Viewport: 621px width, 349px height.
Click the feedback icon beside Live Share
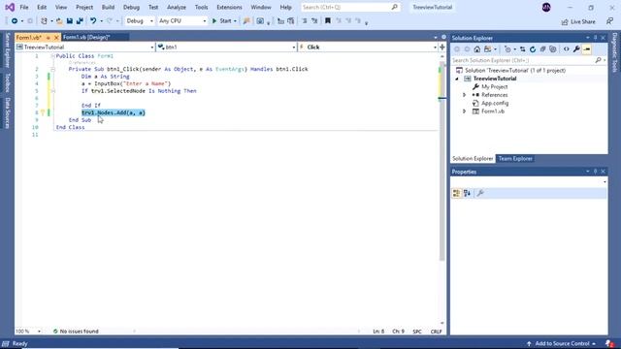[x=609, y=21]
